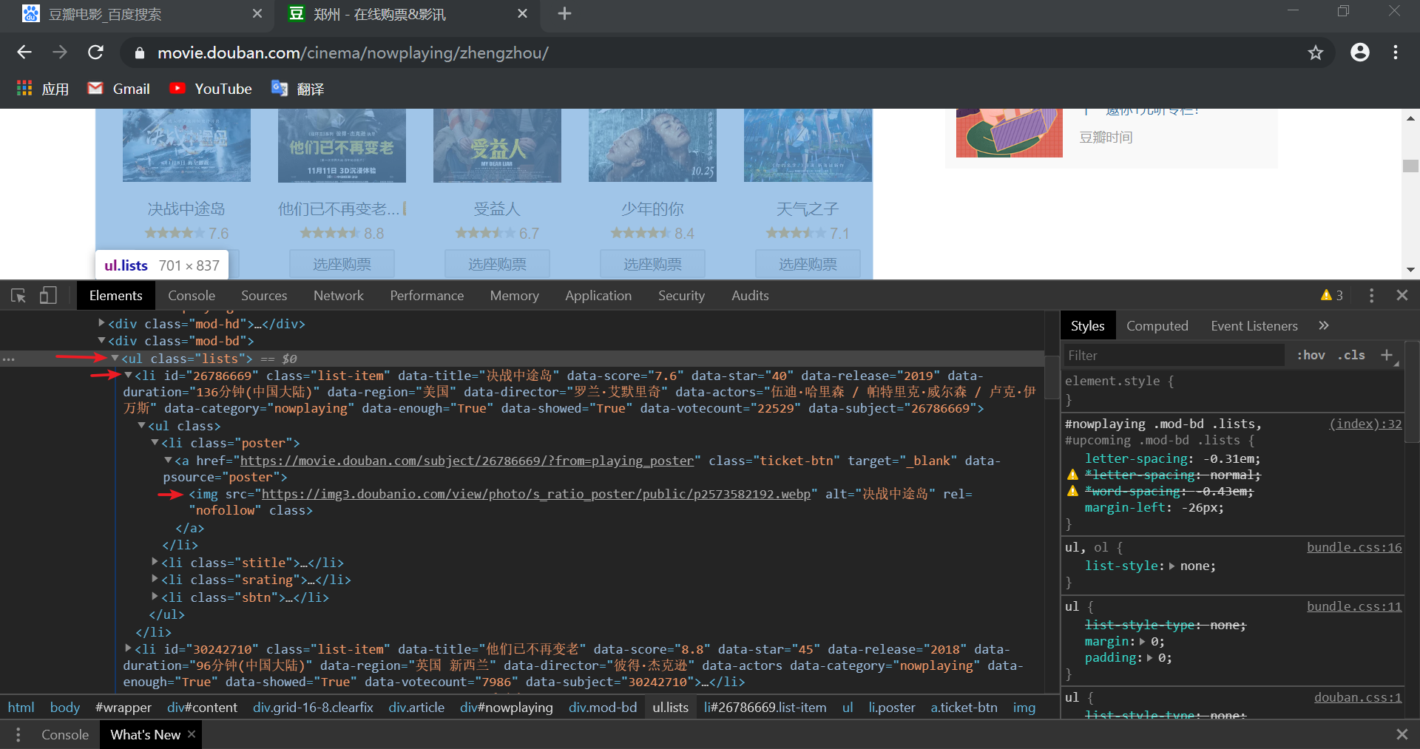The height and width of the screenshot is (749, 1420).
Task: Expand the li id="30242710" node
Action: pyautogui.click(x=129, y=648)
